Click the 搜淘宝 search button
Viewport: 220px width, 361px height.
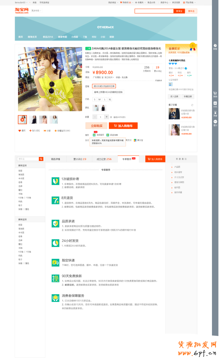pyautogui.click(x=179, y=11)
